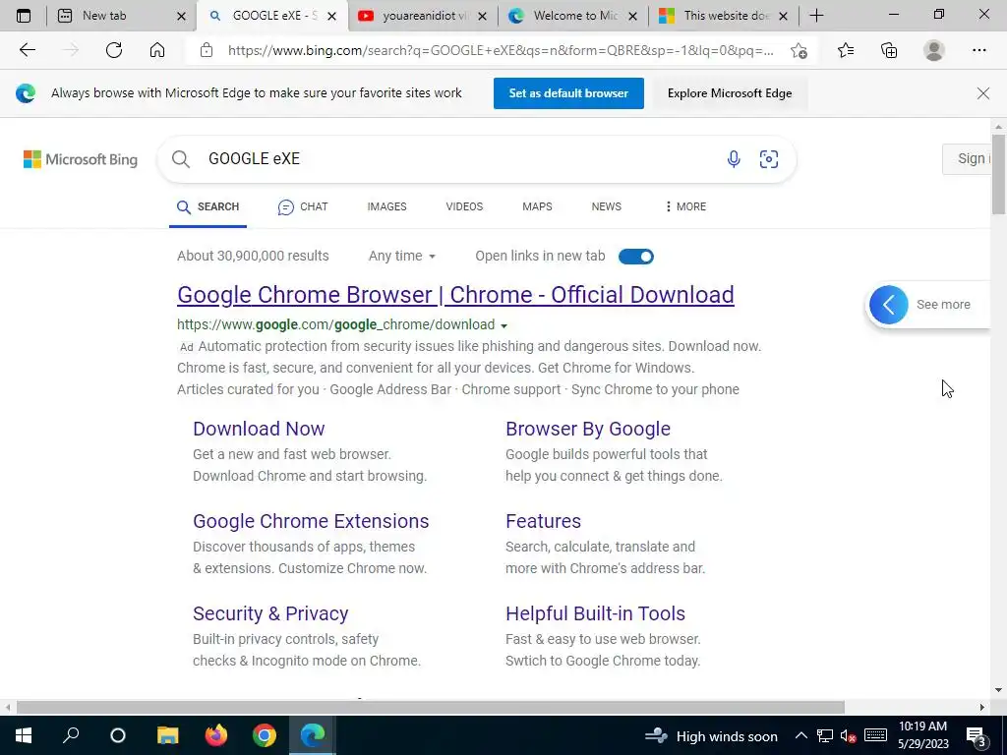Open the Browser By Google link
The image size is (1007, 755).
pyautogui.click(x=588, y=429)
